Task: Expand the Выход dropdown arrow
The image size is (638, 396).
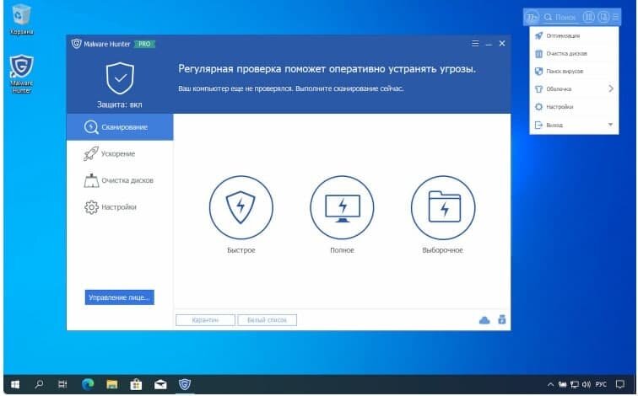Action: click(x=610, y=125)
